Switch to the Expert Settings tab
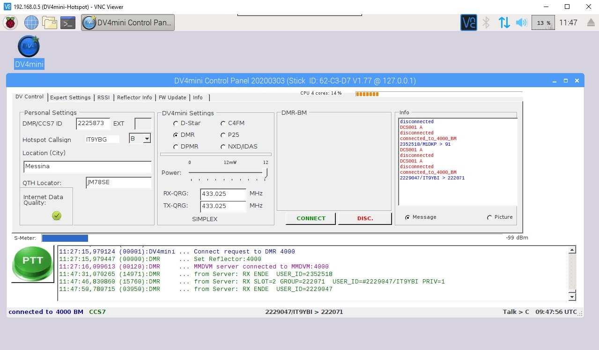 70,97
